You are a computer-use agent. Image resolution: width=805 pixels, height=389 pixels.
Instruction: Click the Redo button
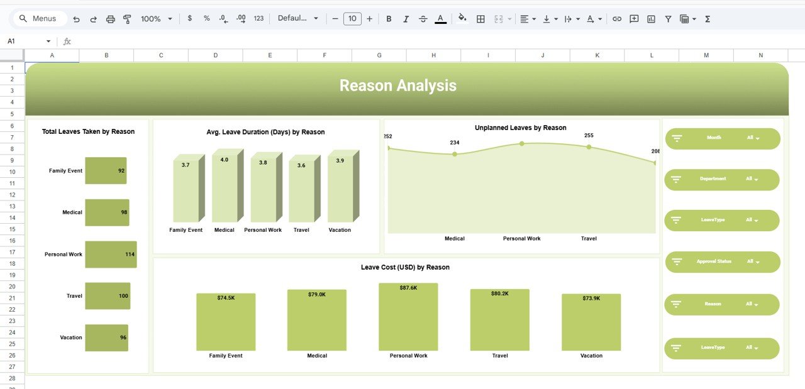92,18
